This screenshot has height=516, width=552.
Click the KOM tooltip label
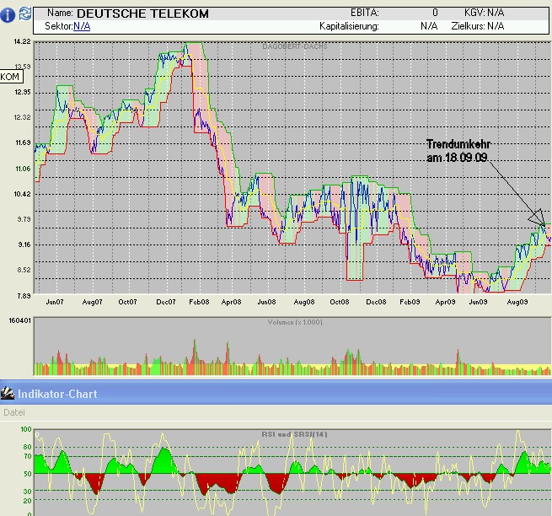(x=11, y=77)
